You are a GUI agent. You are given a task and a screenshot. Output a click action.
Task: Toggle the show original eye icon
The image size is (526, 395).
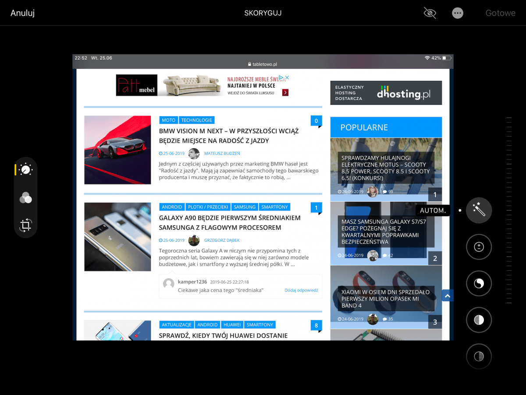[x=430, y=13]
